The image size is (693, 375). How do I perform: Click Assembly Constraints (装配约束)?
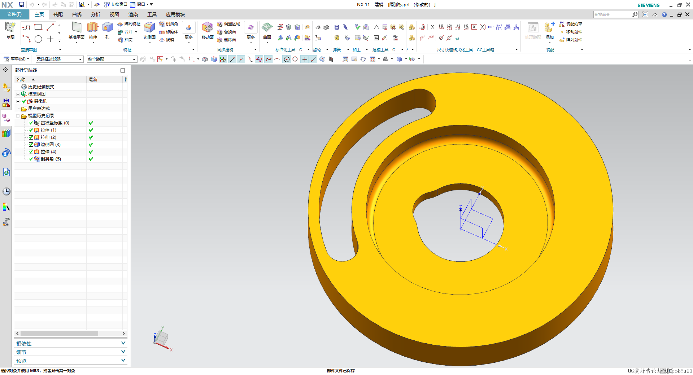(571, 24)
